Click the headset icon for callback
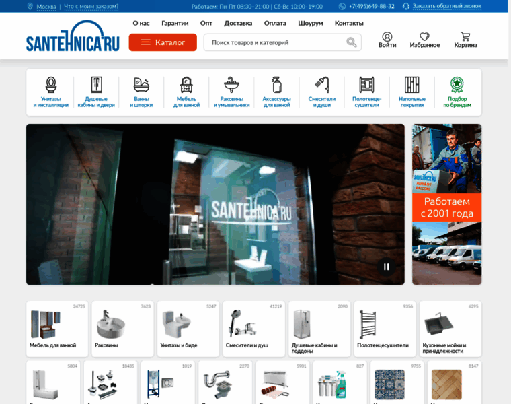511x404 pixels. click(x=405, y=6)
